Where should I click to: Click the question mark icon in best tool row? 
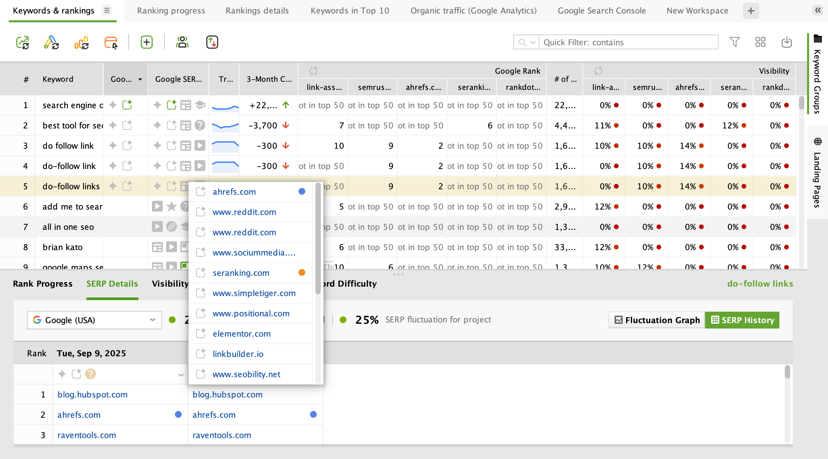[x=200, y=125]
